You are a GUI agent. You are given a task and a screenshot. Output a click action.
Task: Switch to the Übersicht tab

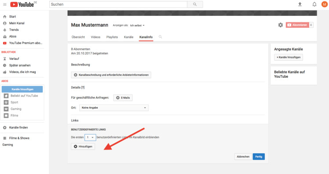point(78,37)
